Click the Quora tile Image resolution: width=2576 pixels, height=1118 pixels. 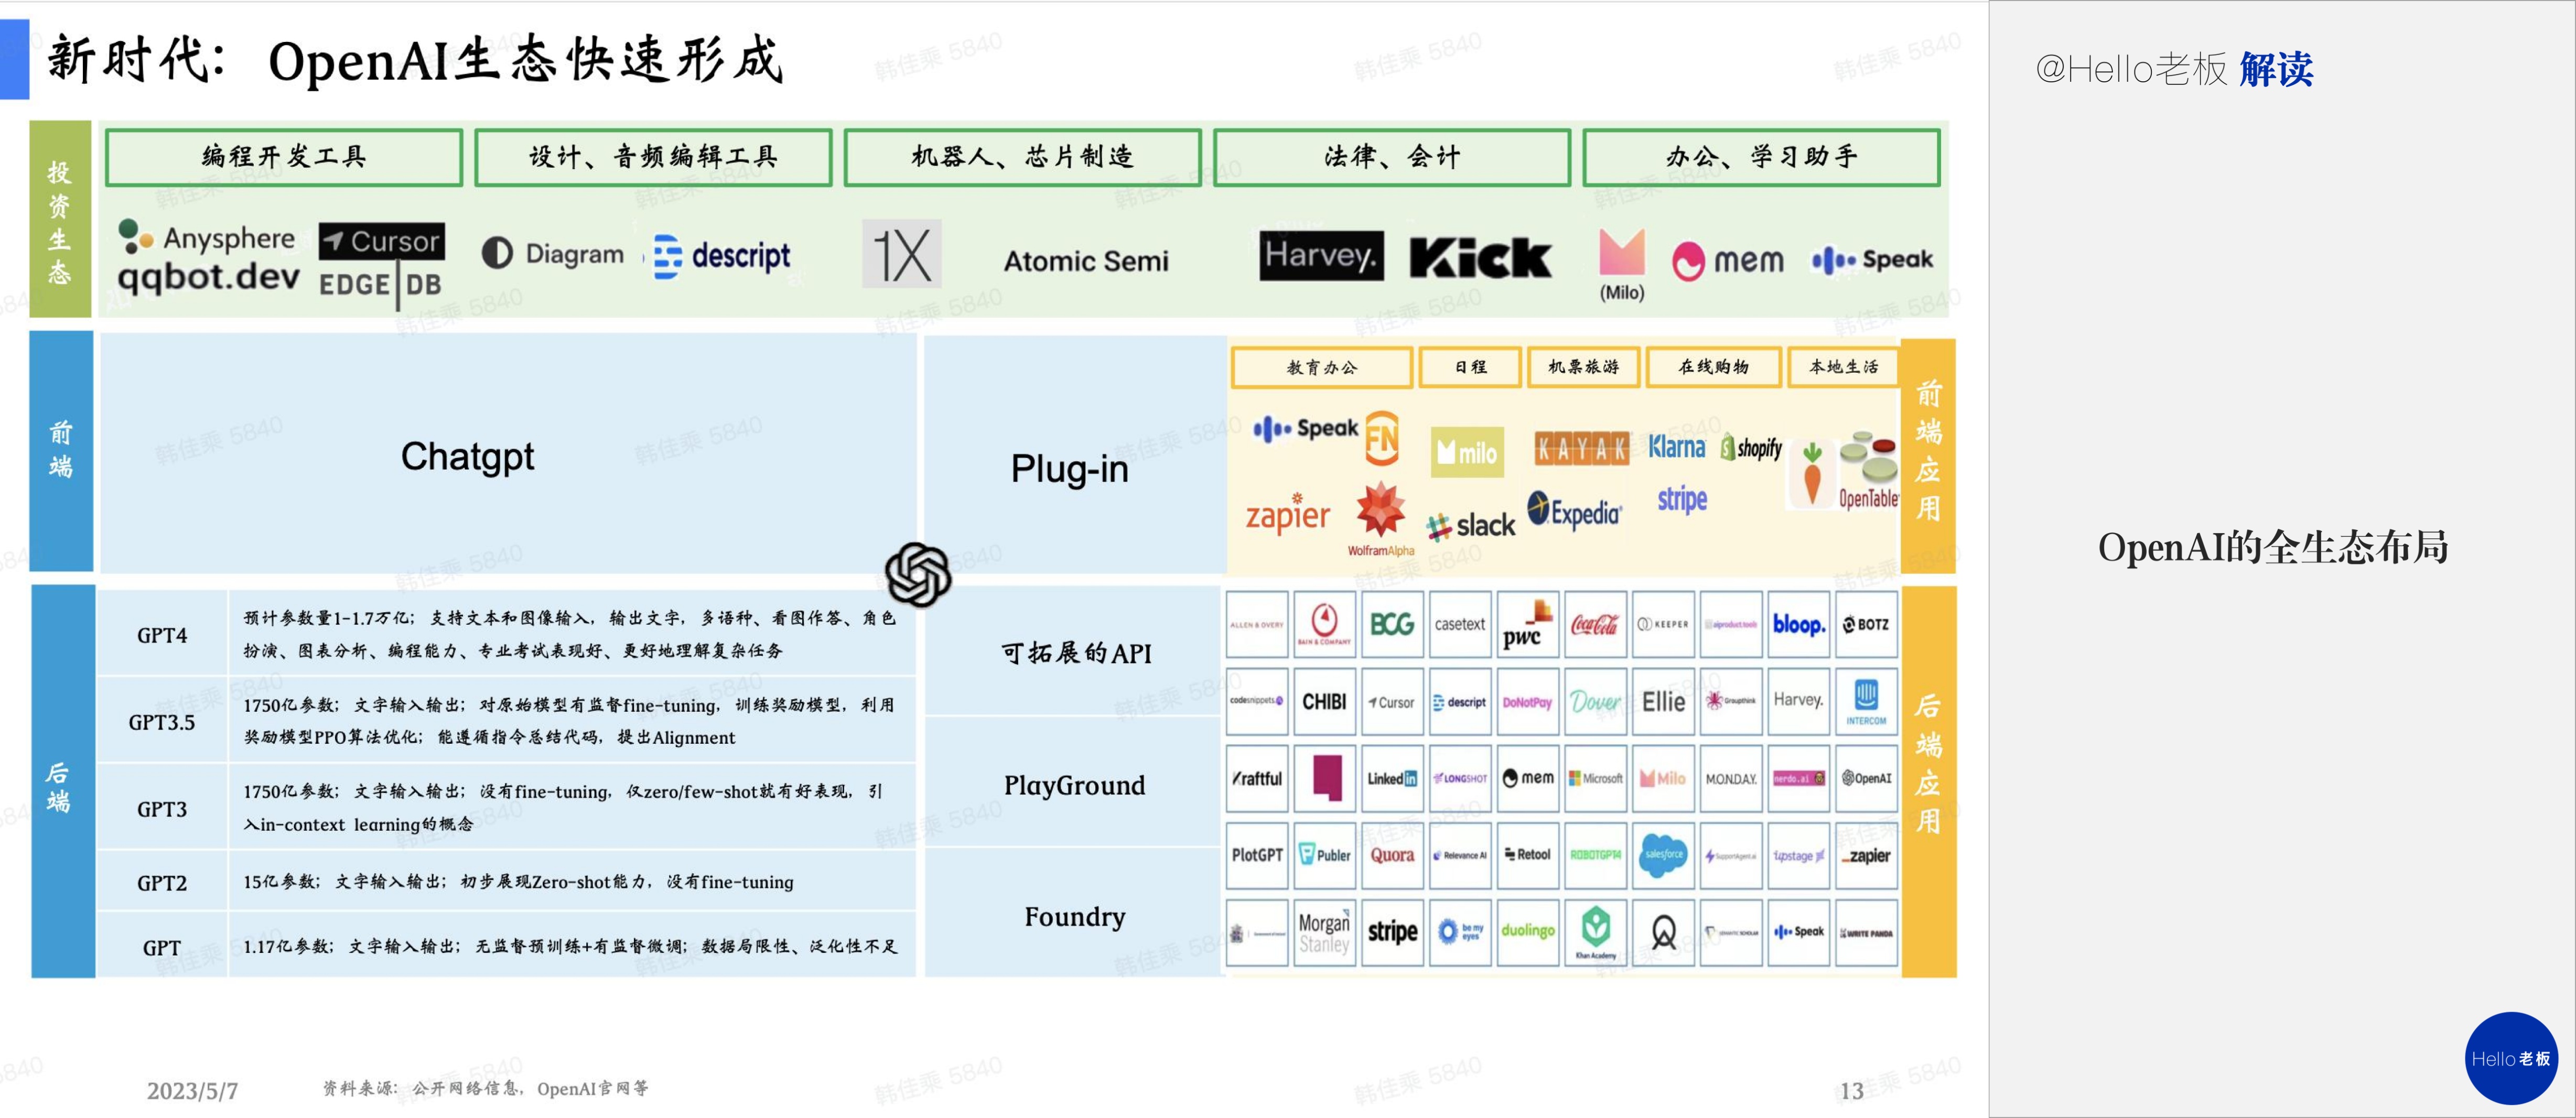point(1392,855)
